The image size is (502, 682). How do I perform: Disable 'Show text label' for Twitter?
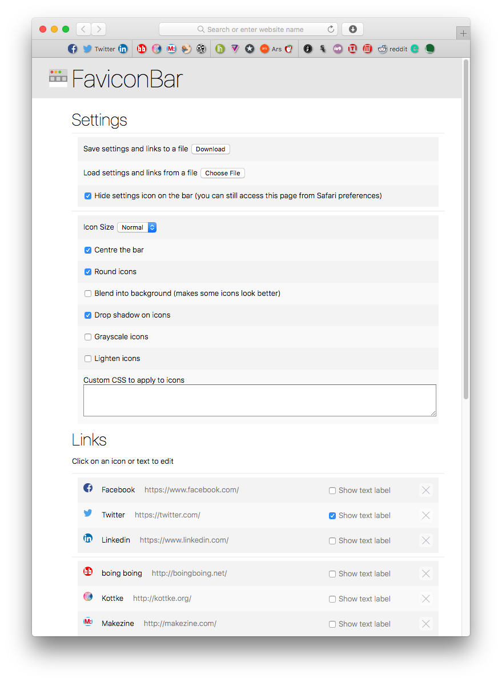pos(332,516)
